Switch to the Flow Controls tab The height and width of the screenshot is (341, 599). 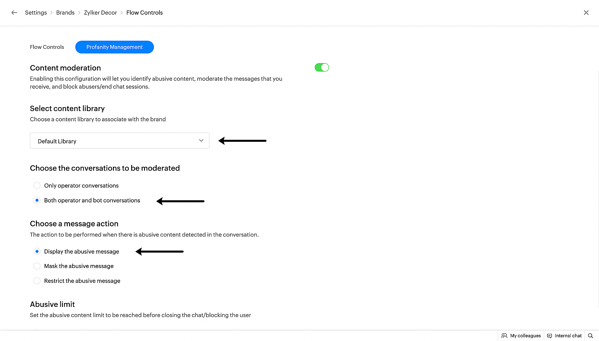pos(47,47)
